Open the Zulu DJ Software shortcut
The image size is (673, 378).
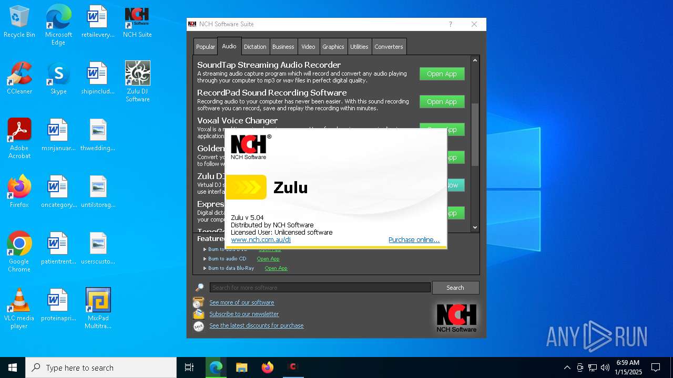137,81
